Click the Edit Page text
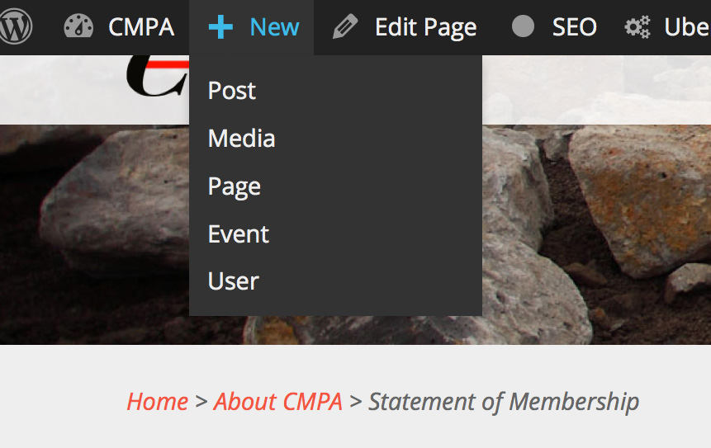 pos(425,27)
